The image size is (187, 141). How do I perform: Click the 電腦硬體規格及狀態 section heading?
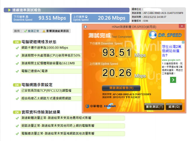[39, 42]
